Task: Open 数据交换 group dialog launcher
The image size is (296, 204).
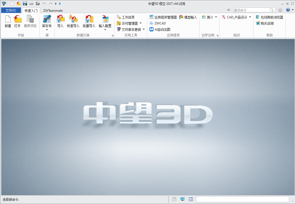Action: click(112, 36)
